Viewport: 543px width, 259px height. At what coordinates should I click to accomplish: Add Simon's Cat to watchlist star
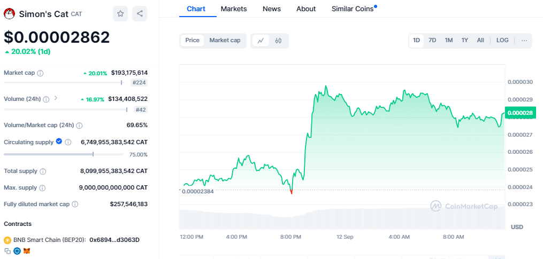[x=120, y=14]
